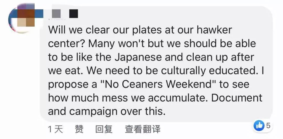The height and width of the screenshot is (139, 283).
Task: Click the blue thumbs-up reaction icon
Action: click(259, 126)
